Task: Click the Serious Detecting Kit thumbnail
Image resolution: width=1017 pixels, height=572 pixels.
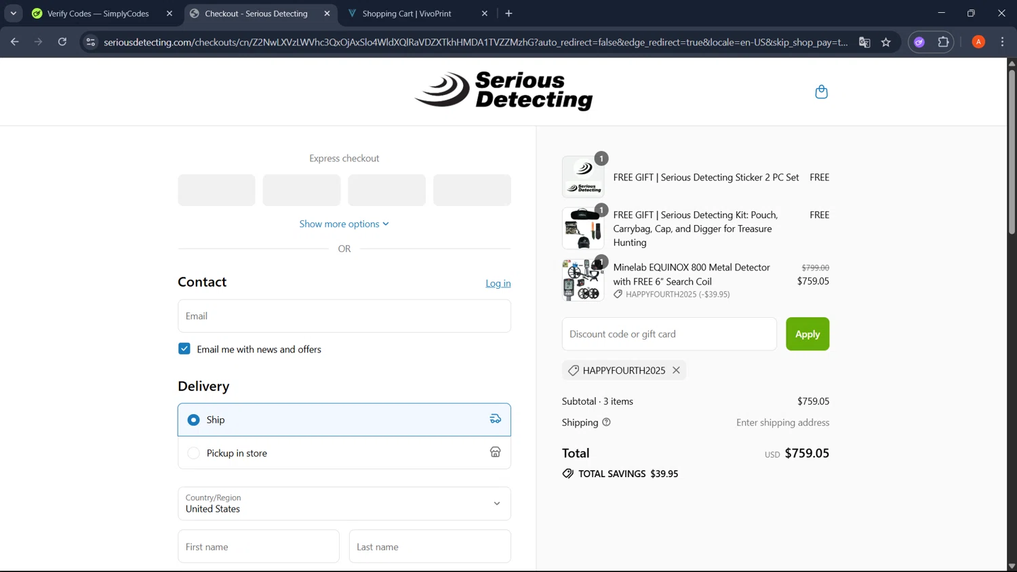Action: pyautogui.click(x=583, y=228)
